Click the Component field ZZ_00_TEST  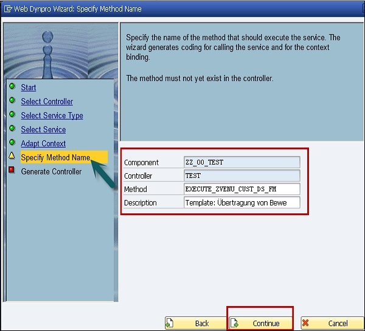click(242, 162)
